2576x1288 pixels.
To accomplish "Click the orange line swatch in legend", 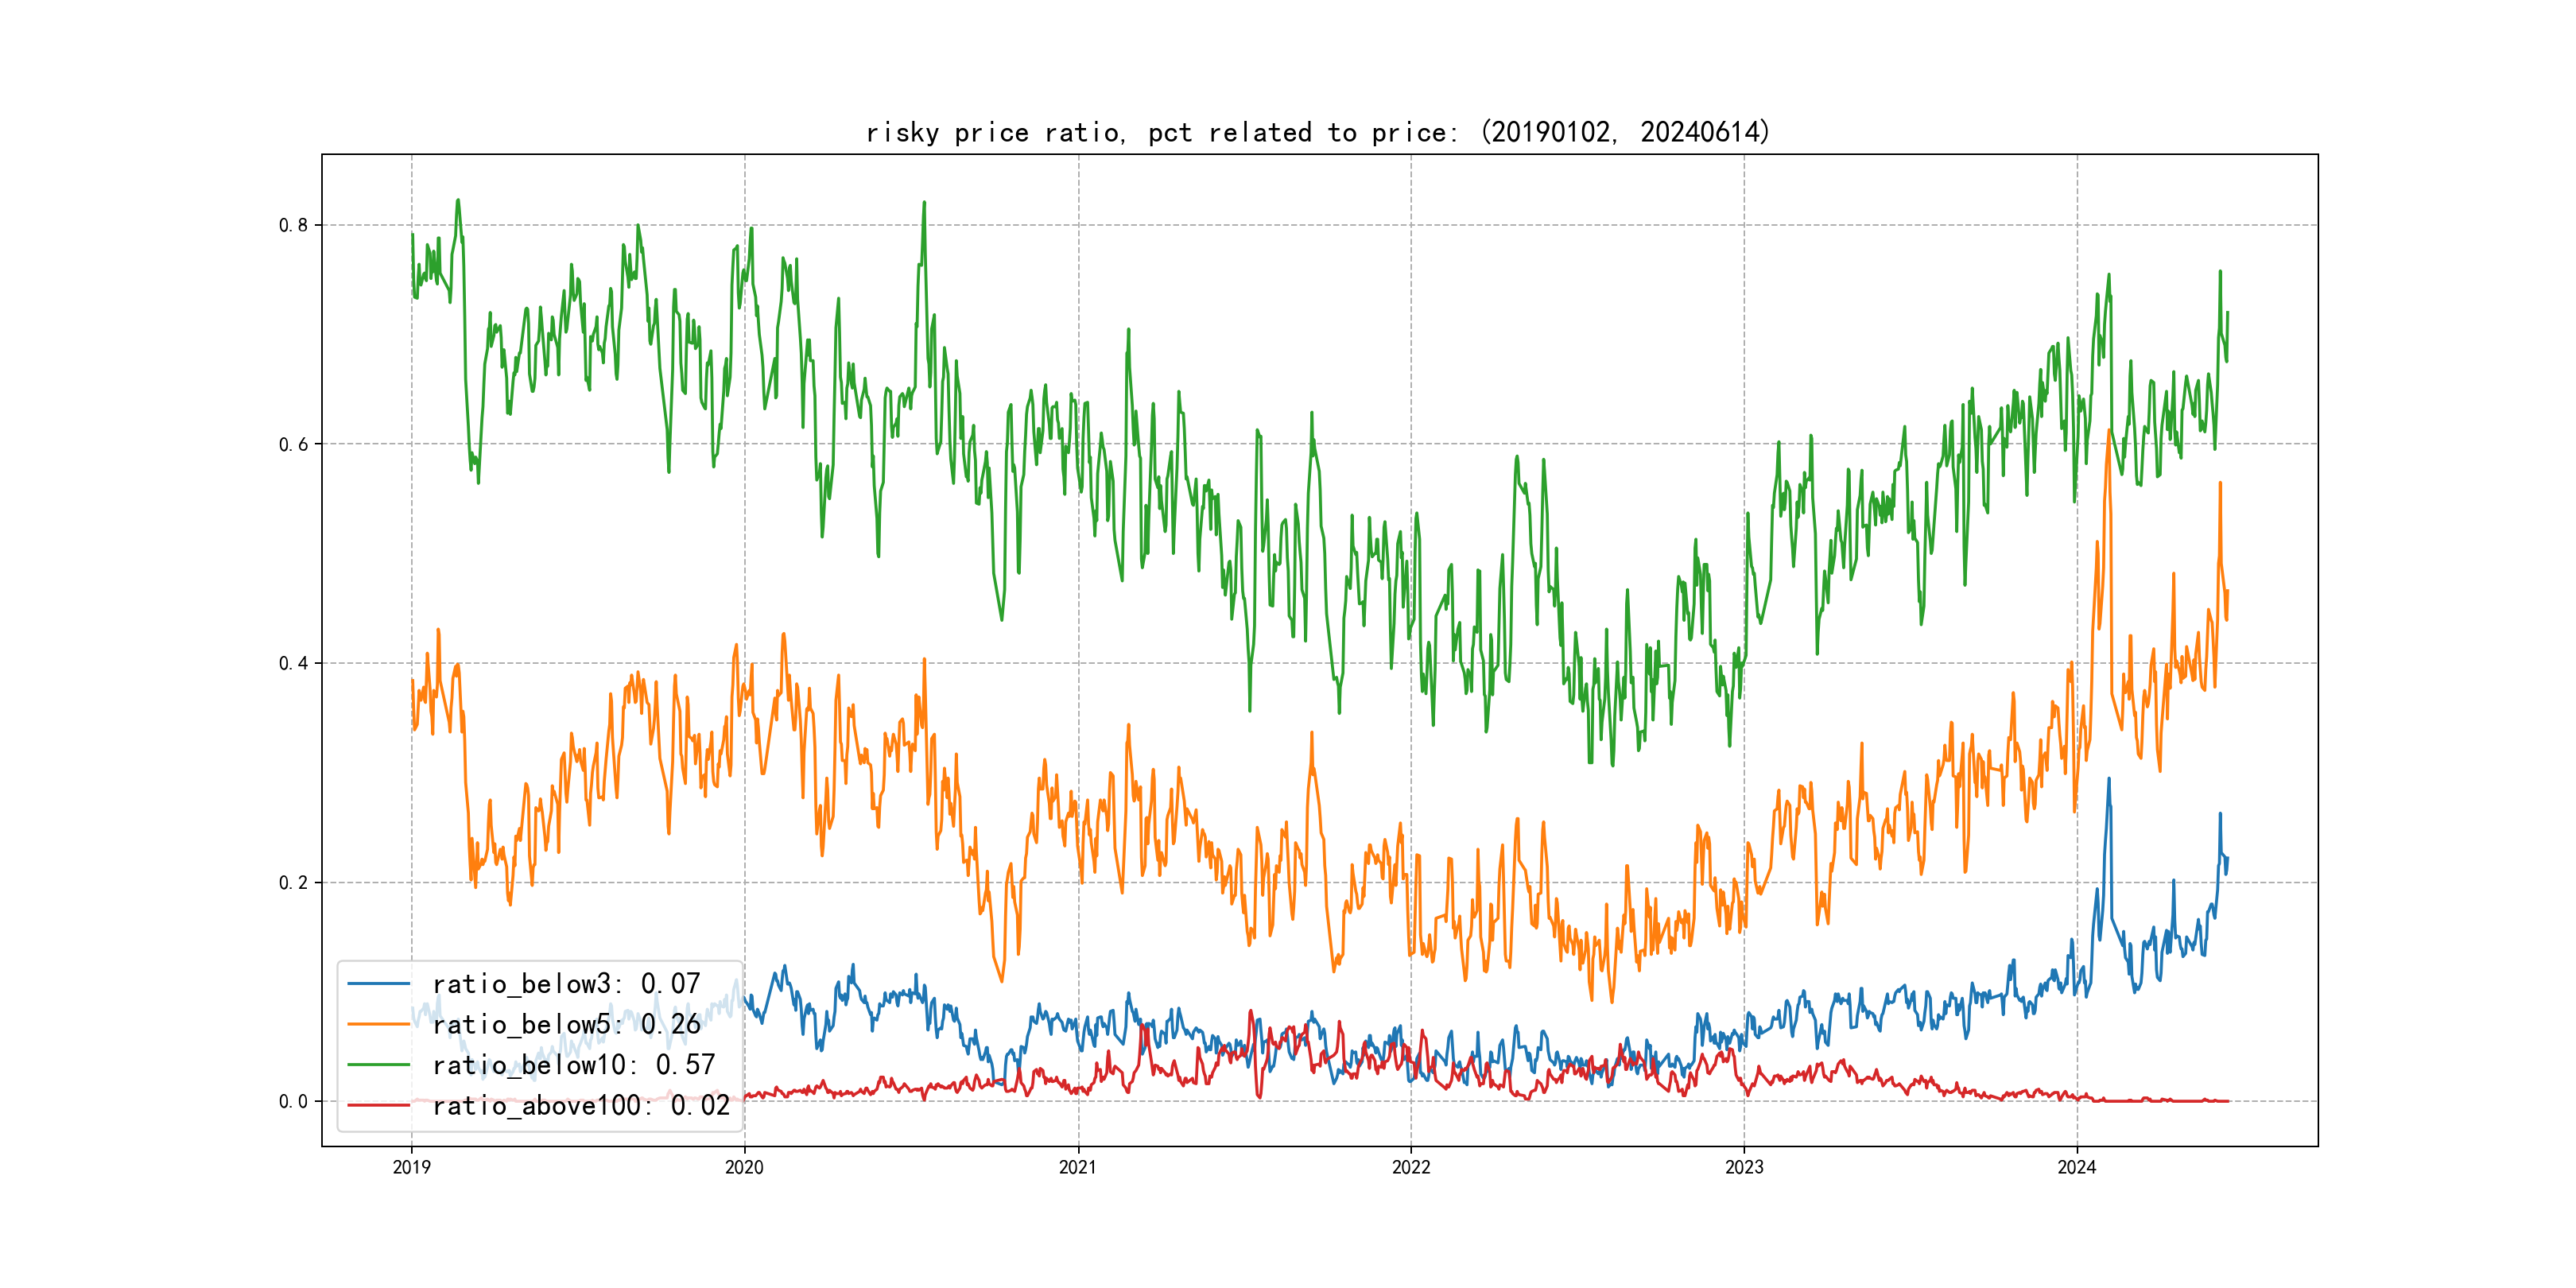I will click(378, 1025).
